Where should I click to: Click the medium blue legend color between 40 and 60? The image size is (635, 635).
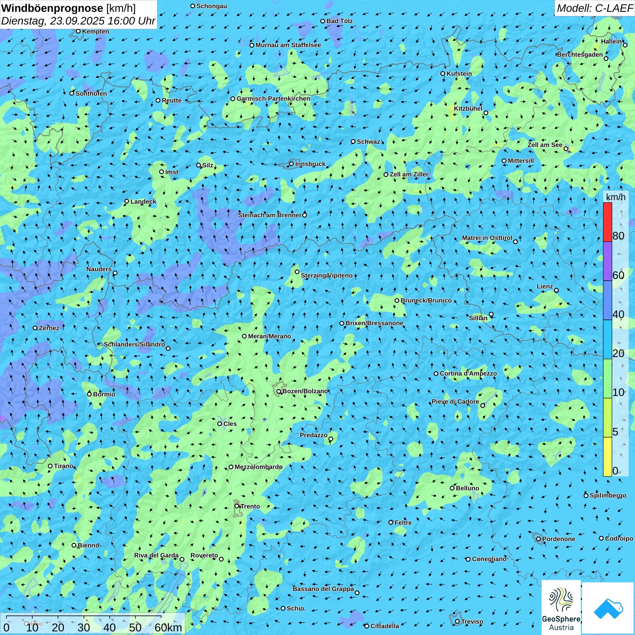(607, 300)
